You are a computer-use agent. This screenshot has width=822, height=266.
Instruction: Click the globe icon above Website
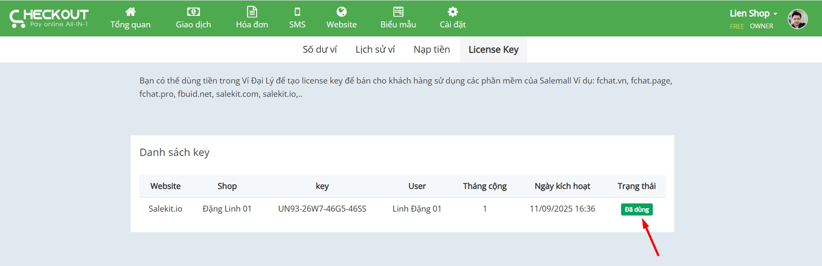pos(341,12)
